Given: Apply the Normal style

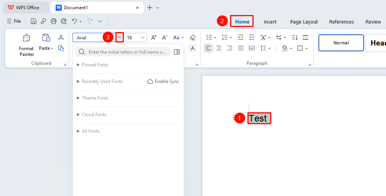Looking at the screenshot, I should coord(341,43).
